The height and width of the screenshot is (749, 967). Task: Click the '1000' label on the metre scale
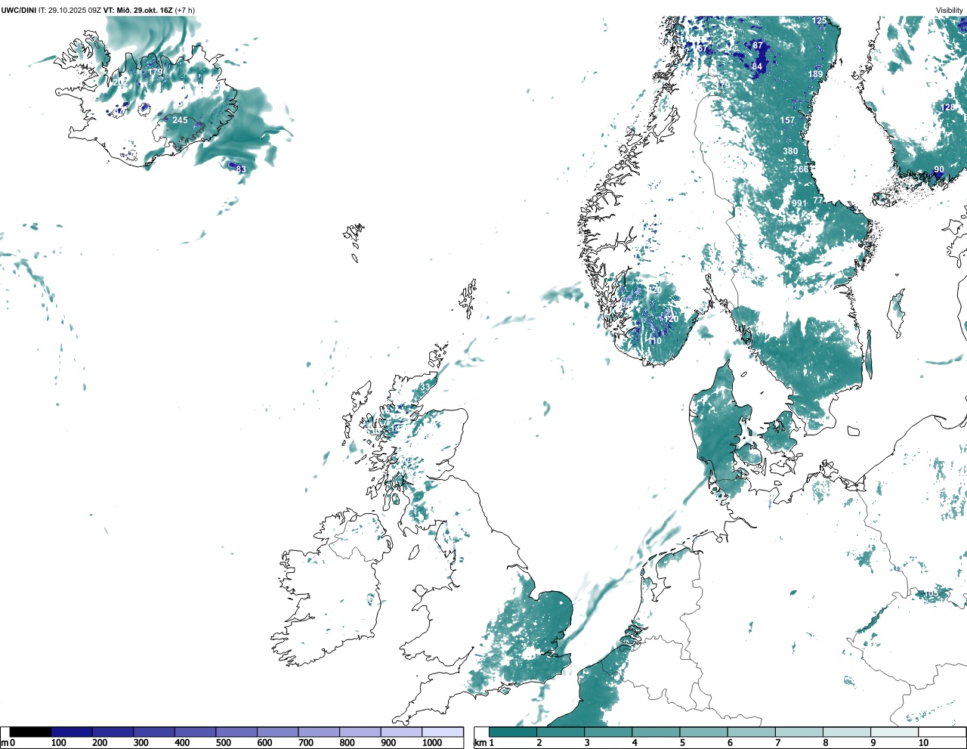432,743
